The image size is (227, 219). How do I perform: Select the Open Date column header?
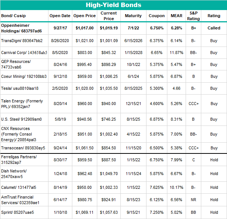[60, 16]
